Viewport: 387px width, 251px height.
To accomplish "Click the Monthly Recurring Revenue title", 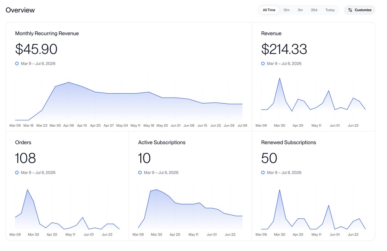I will (47, 33).
